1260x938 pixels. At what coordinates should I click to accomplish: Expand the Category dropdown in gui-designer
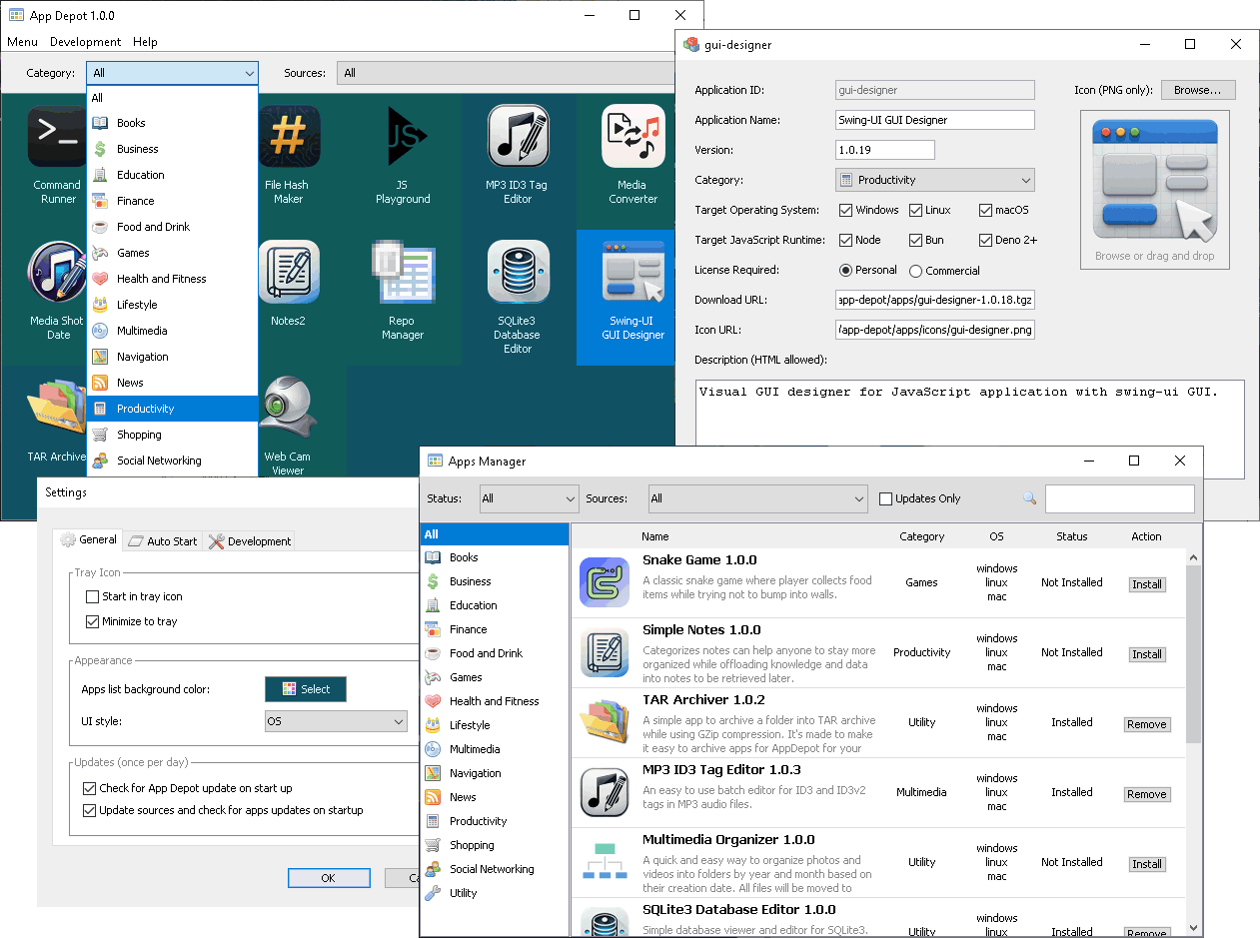pos(934,180)
